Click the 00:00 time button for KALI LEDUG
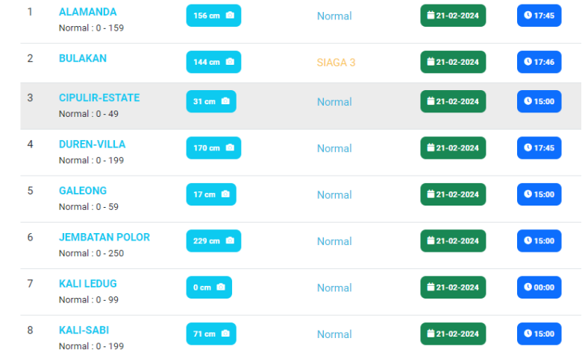The image size is (582, 350). (539, 287)
